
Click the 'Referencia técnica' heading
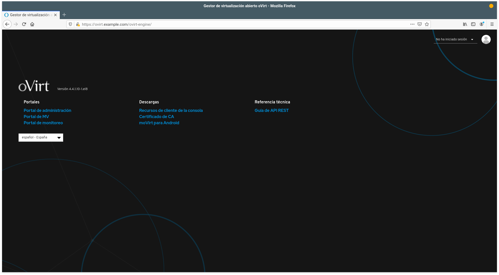[x=272, y=102]
